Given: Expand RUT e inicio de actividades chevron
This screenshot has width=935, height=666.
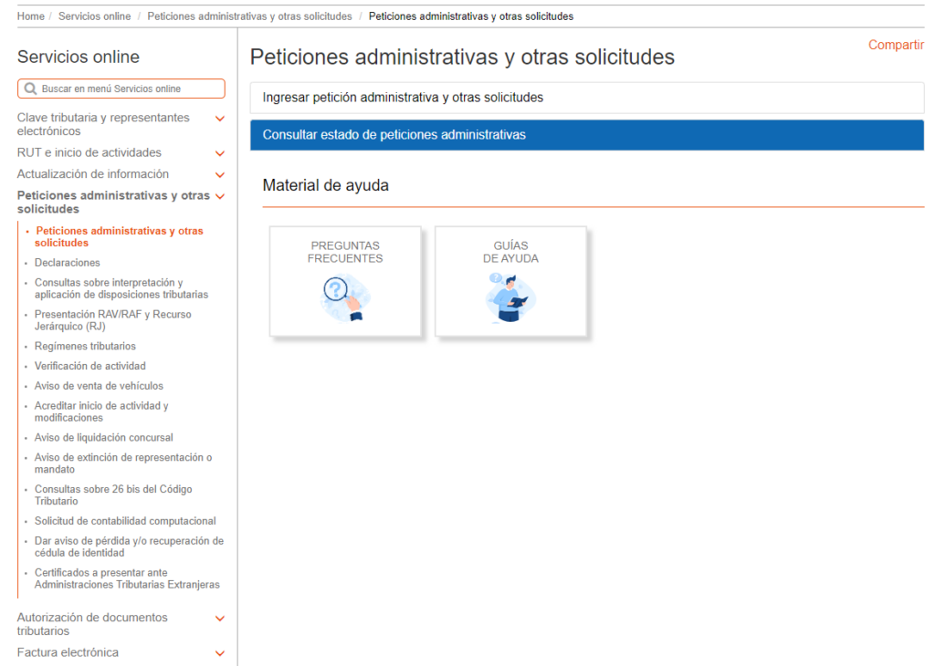Looking at the screenshot, I should (219, 153).
